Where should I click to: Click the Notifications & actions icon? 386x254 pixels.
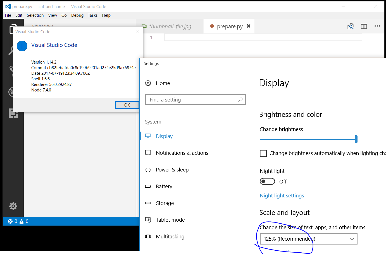click(x=148, y=153)
